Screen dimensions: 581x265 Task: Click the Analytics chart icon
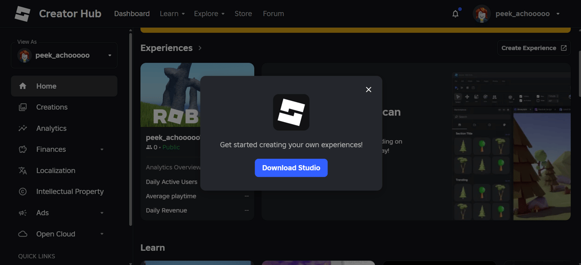coord(23,128)
